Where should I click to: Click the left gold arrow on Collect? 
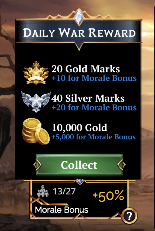click(x=37, y=165)
